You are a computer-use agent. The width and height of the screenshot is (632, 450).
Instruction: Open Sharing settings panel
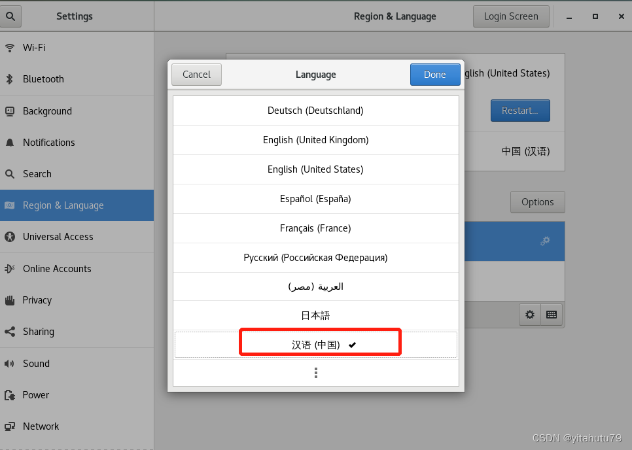(77, 332)
